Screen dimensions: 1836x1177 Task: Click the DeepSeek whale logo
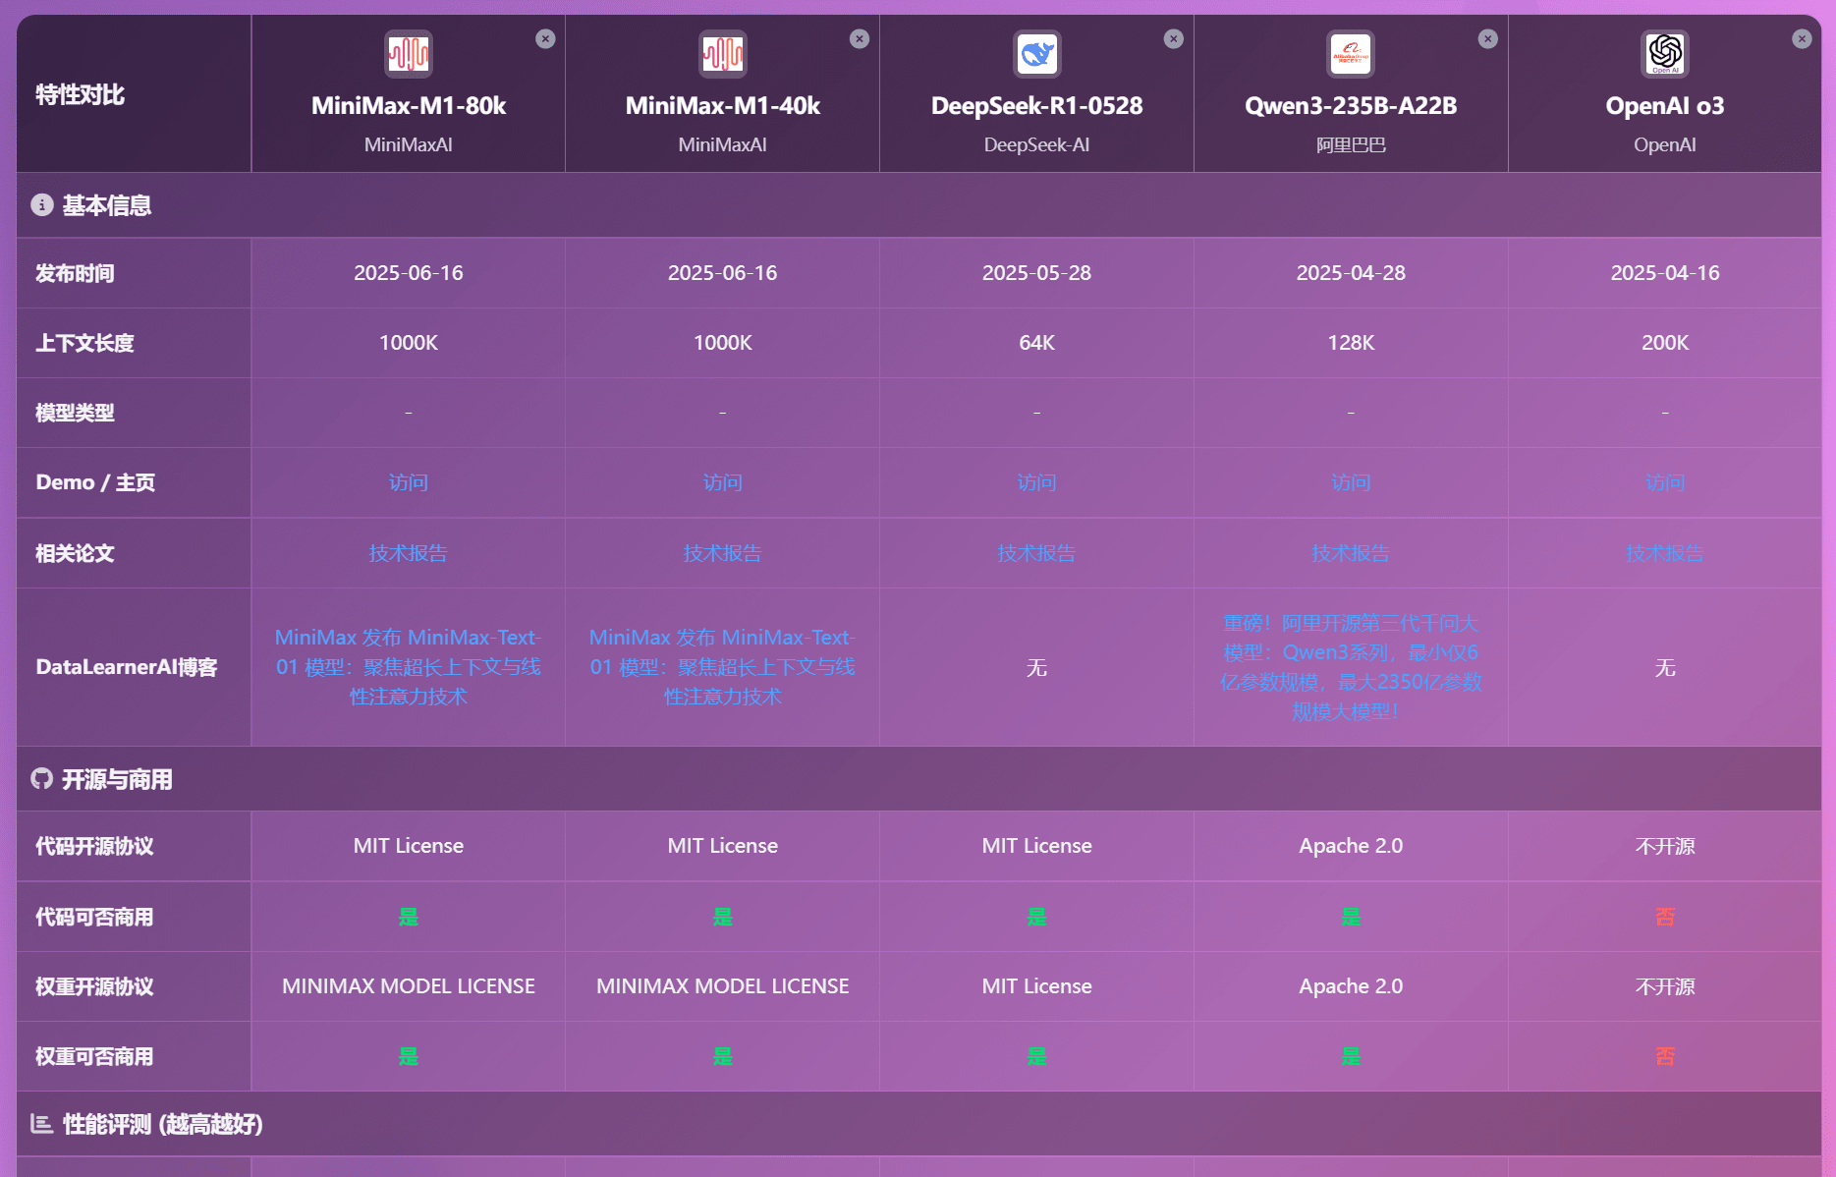[x=1037, y=53]
